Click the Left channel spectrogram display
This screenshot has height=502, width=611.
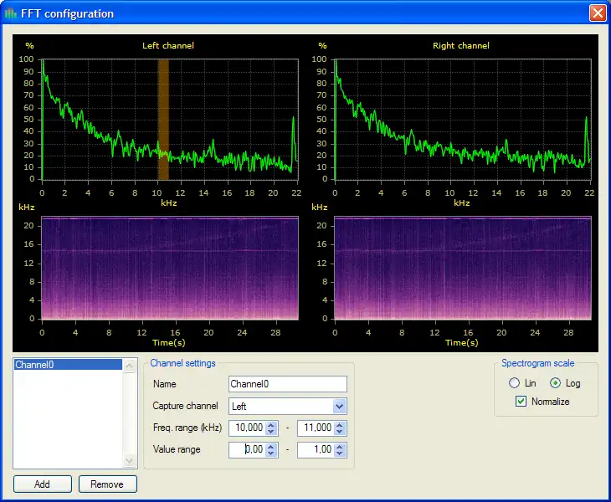pos(169,268)
